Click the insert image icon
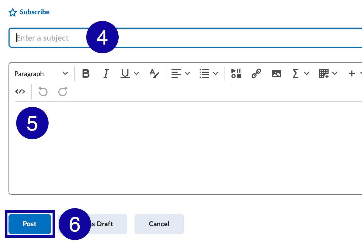 [x=276, y=73]
